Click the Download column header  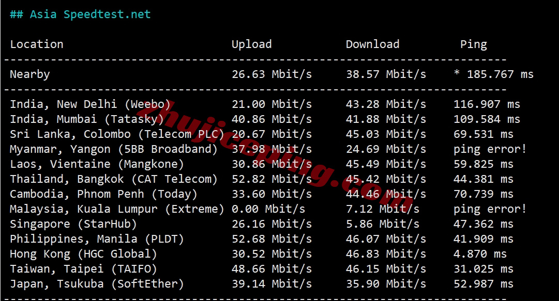(x=372, y=44)
